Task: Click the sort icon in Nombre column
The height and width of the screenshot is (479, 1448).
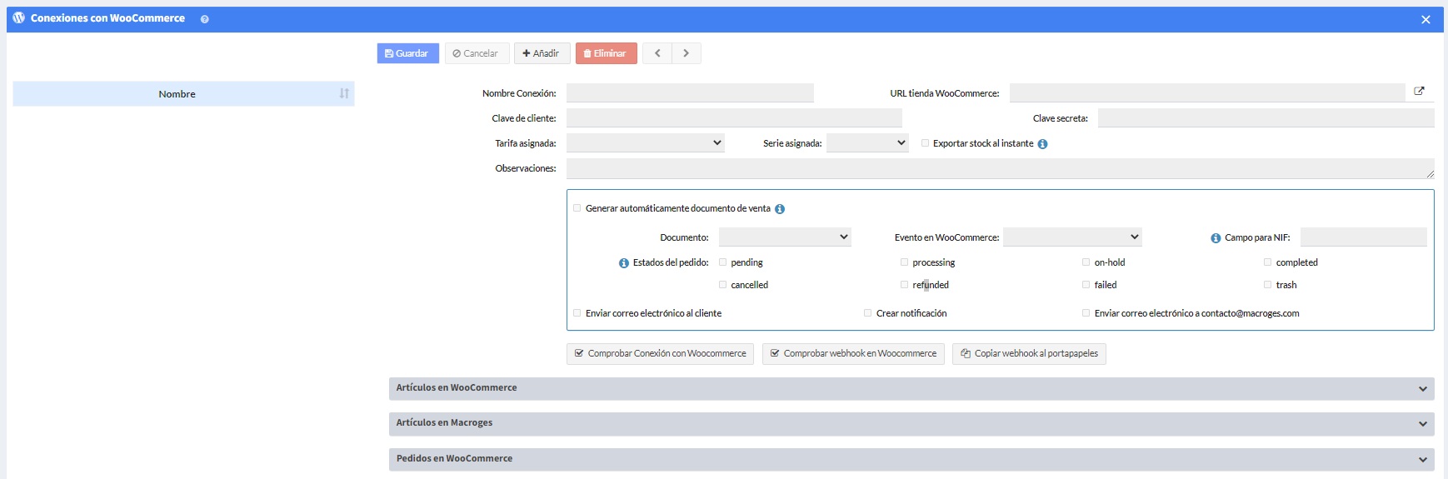Action: [344, 93]
